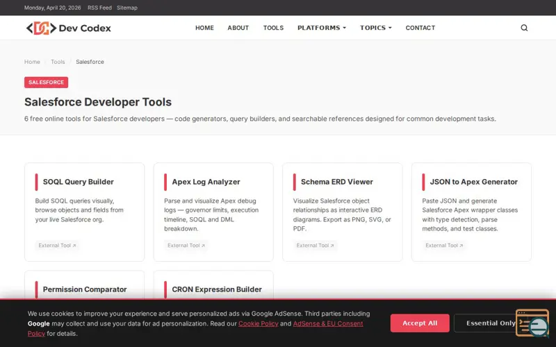Click the Salesforce Developer Tools heading
Image resolution: width=556 pixels, height=347 pixels.
(x=98, y=102)
